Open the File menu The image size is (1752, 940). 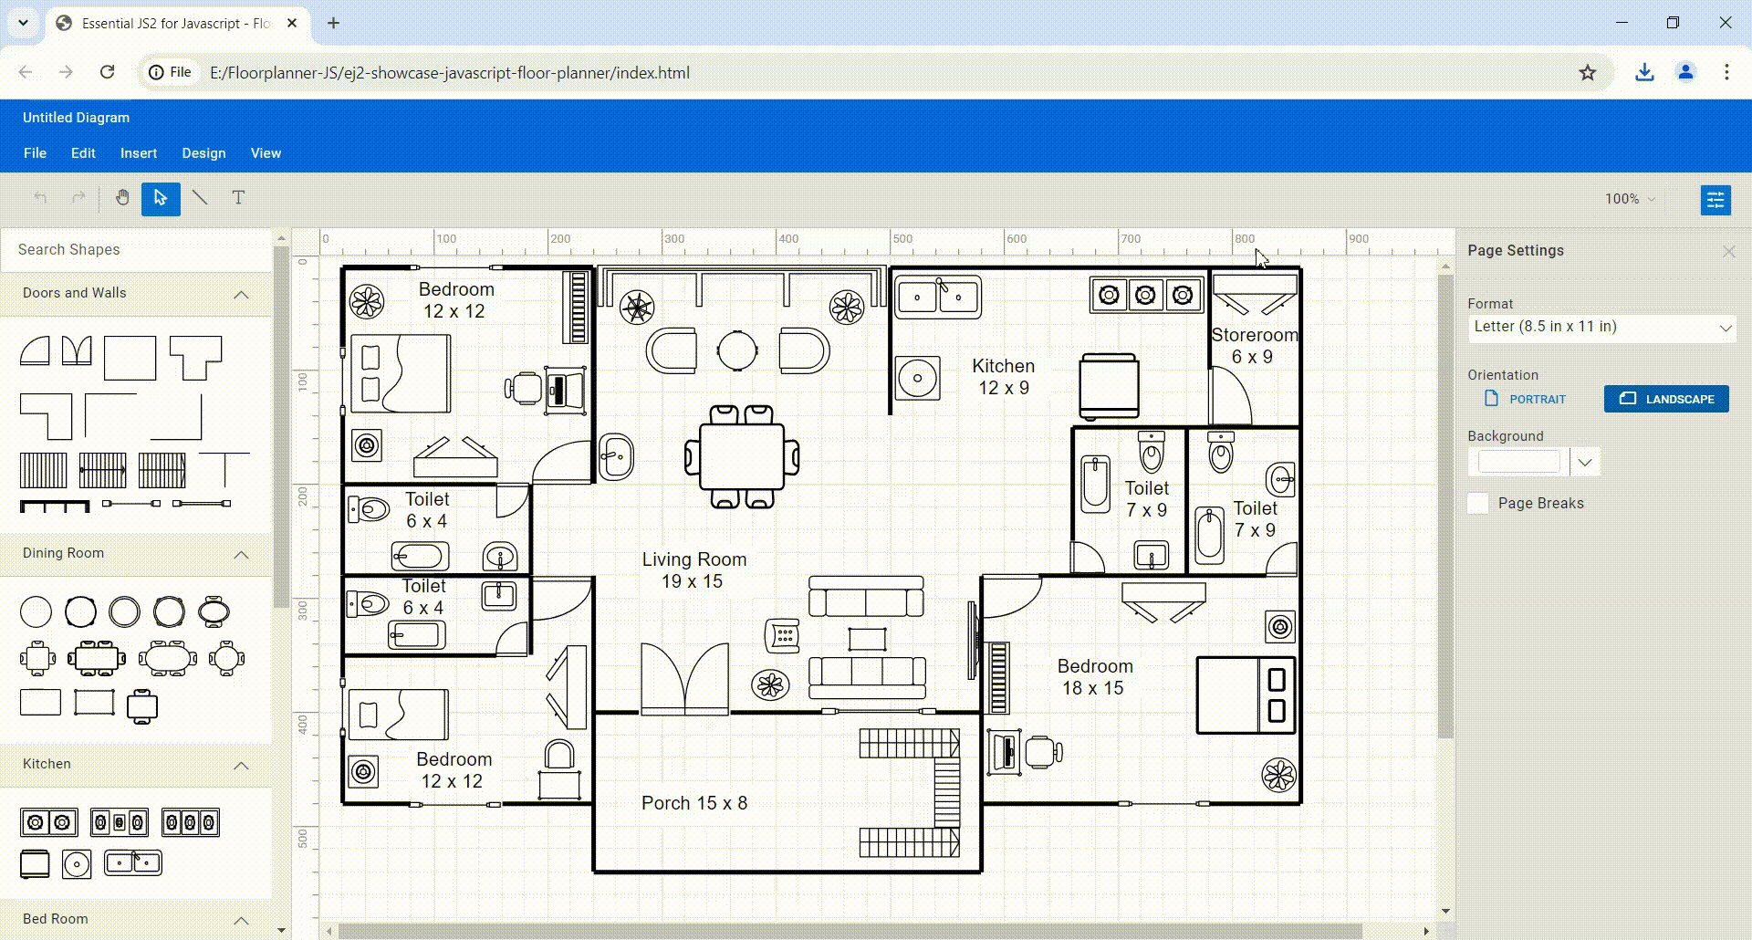[35, 153]
